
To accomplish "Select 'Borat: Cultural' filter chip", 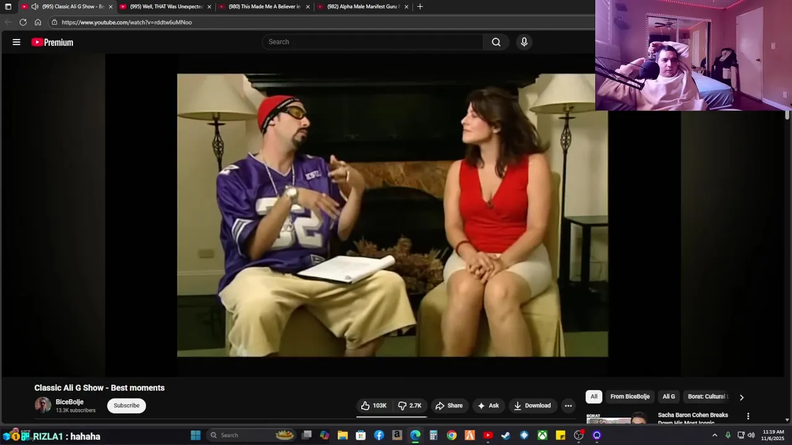I will (x=707, y=397).
